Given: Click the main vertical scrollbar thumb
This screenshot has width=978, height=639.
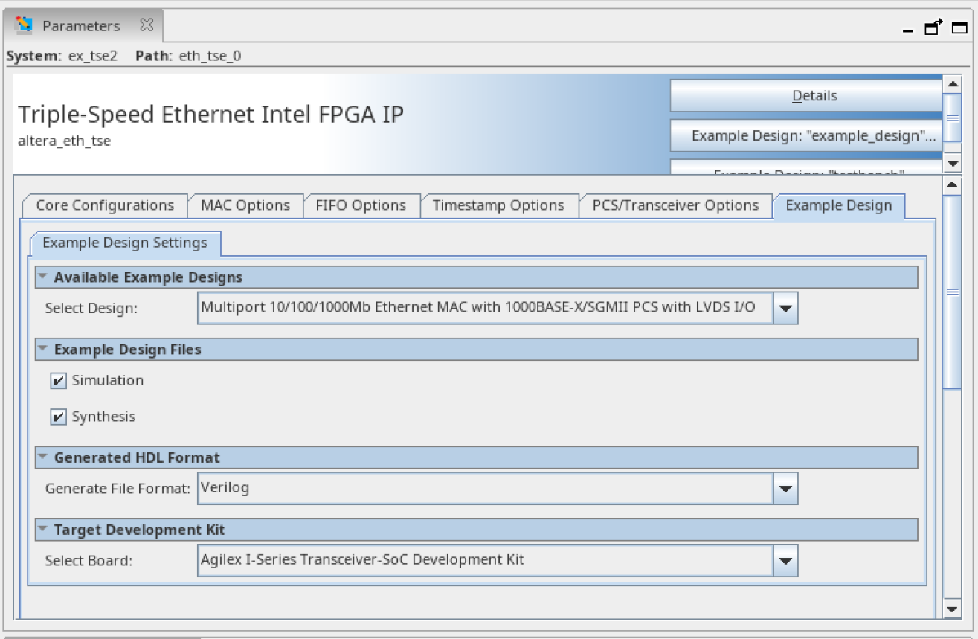Looking at the screenshot, I should click(952, 292).
